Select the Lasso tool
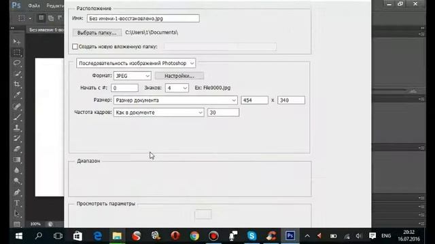 (x=17, y=63)
